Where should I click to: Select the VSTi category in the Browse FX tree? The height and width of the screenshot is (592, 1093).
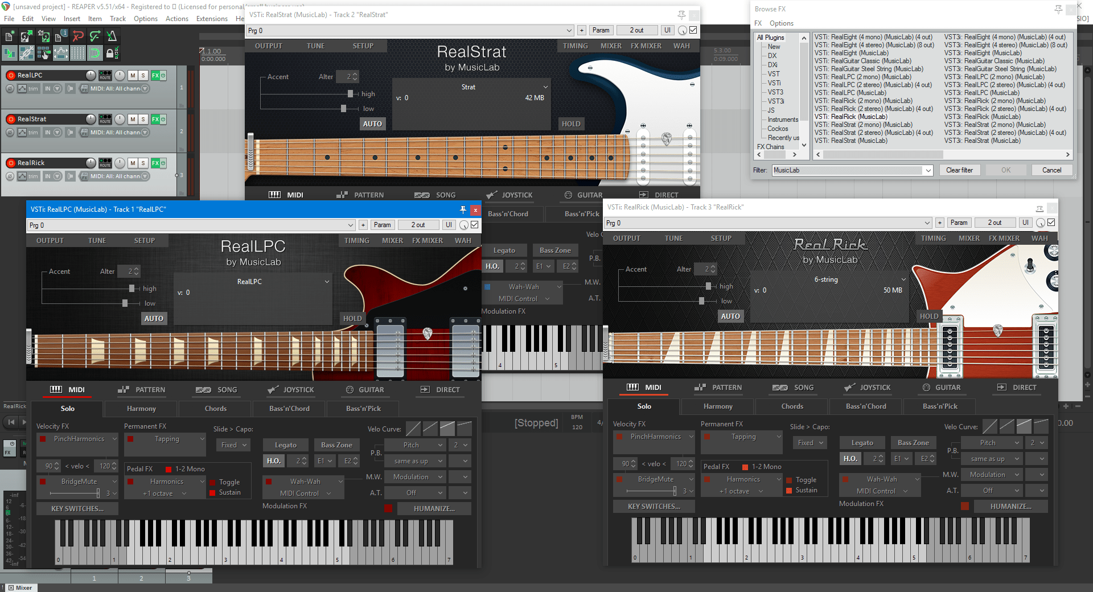(x=774, y=83)
